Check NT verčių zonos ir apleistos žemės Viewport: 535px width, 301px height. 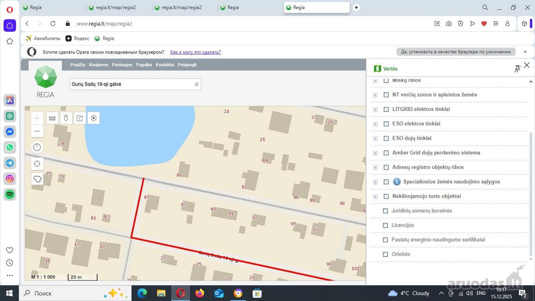click(386, 95)
